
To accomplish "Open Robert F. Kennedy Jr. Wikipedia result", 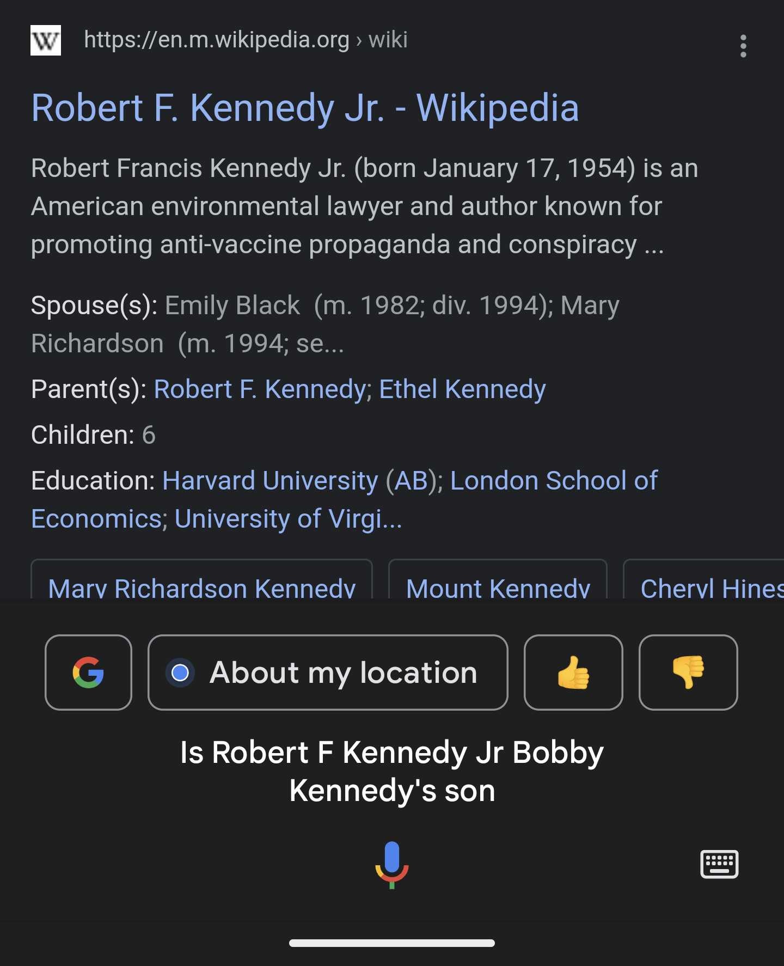I will (x=305, y=108).
